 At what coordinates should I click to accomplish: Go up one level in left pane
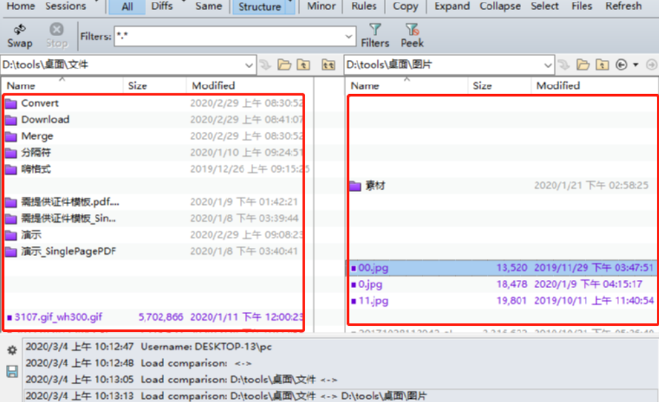pyautogui.click(x=303, y=65)
